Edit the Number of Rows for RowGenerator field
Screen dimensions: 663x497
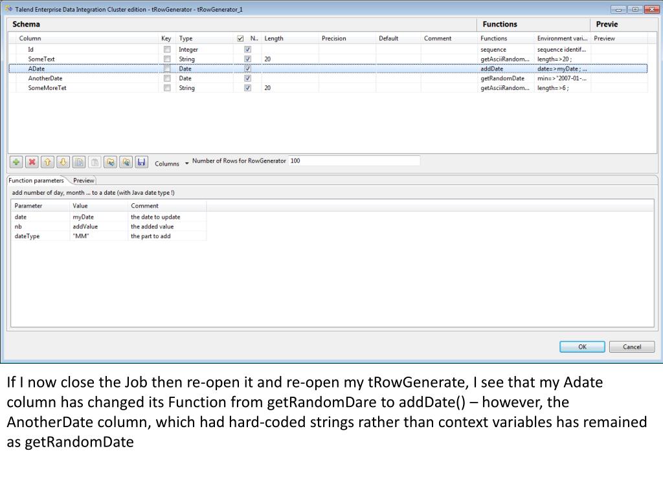pos(354,160)
